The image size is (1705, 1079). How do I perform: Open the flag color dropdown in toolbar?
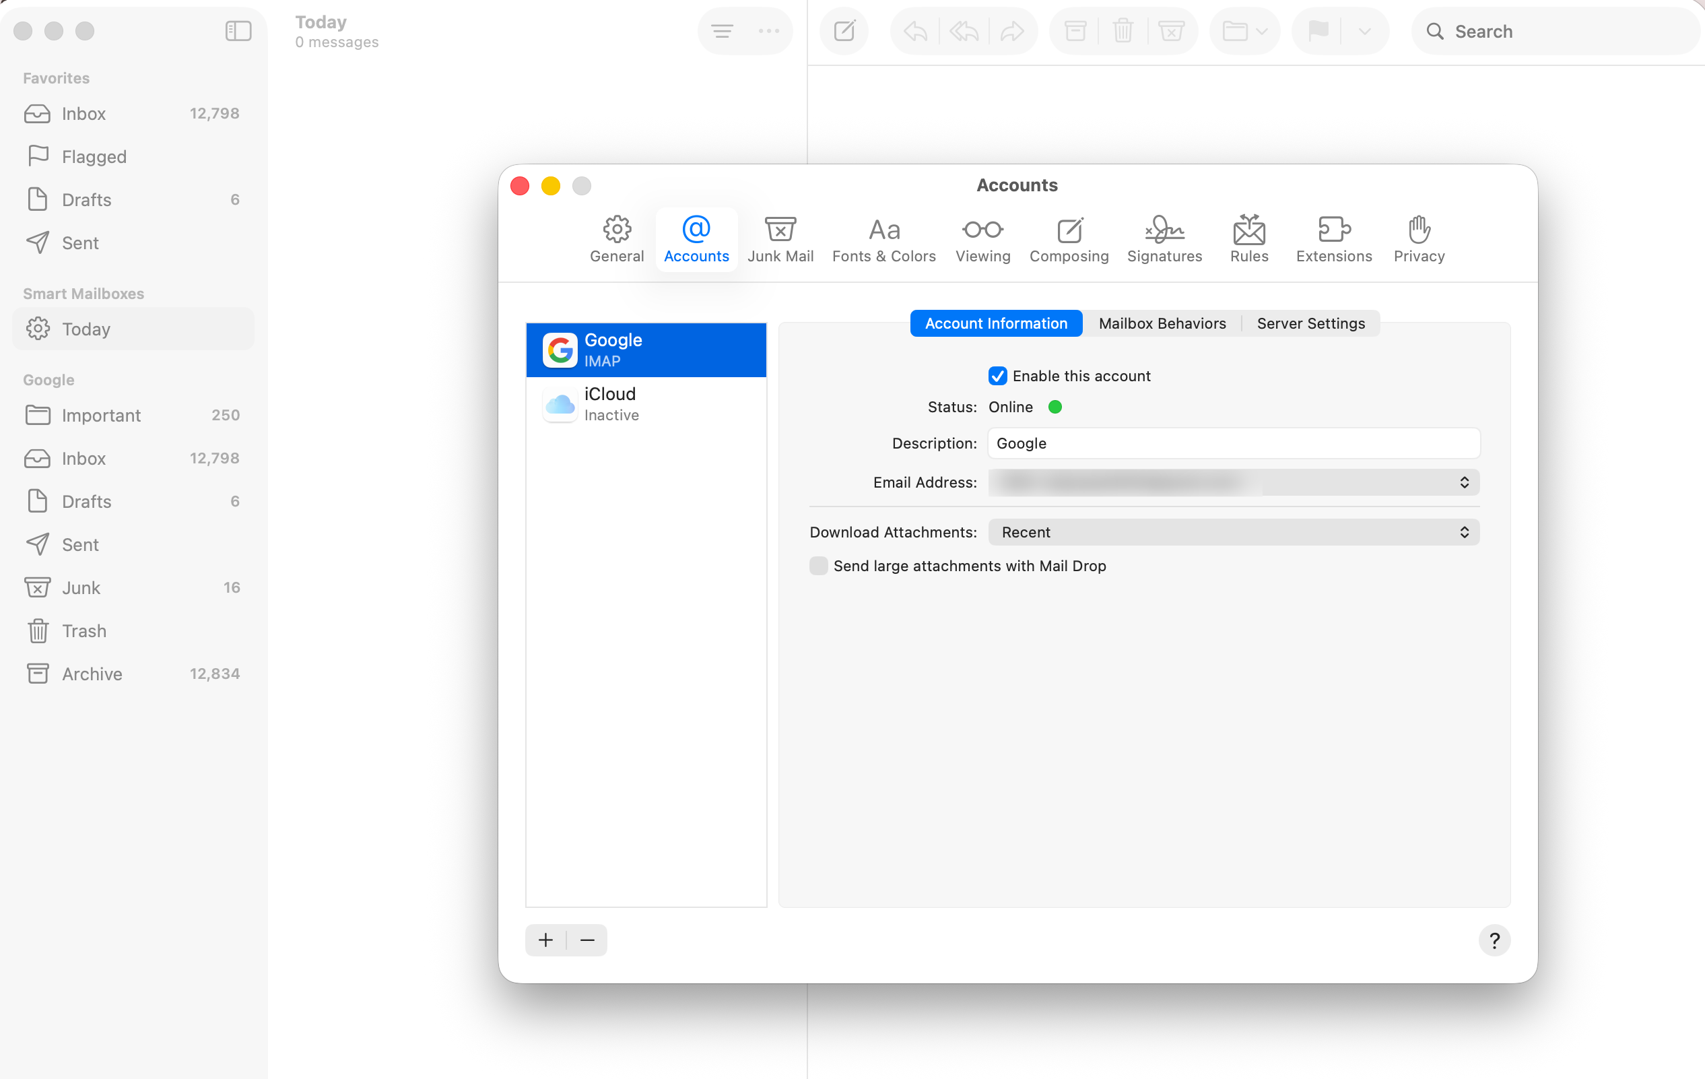pyautogui.click(x=1364, y=31)
